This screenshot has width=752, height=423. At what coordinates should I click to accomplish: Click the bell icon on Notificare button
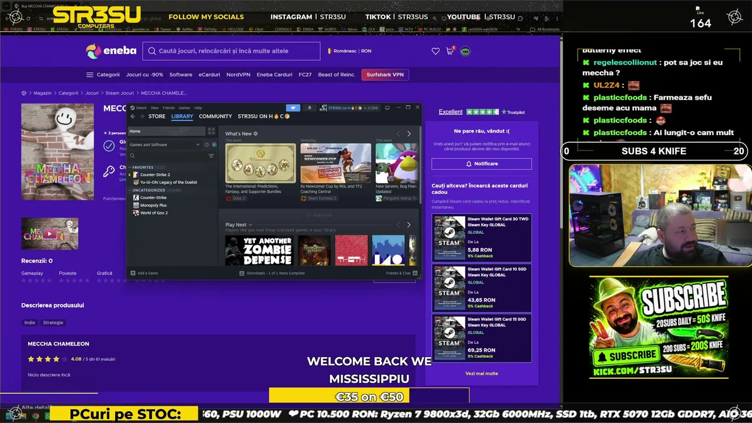(469, 164)
